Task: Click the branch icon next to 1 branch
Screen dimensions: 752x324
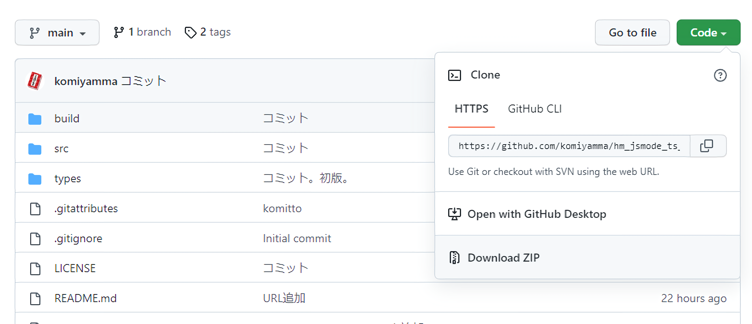Action: (119, 32)
